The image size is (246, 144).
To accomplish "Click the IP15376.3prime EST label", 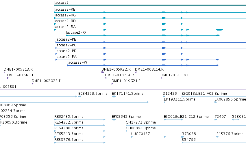I will click(x=230, y=134).
